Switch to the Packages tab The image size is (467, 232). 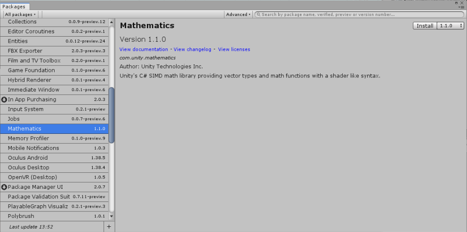click(14, 7)
